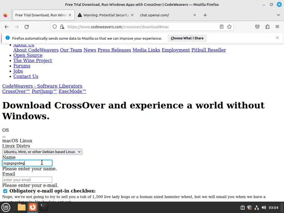Open CodeWeavers - Software Liberators link
The image size is (284, 213).
(x=42, y=86)
